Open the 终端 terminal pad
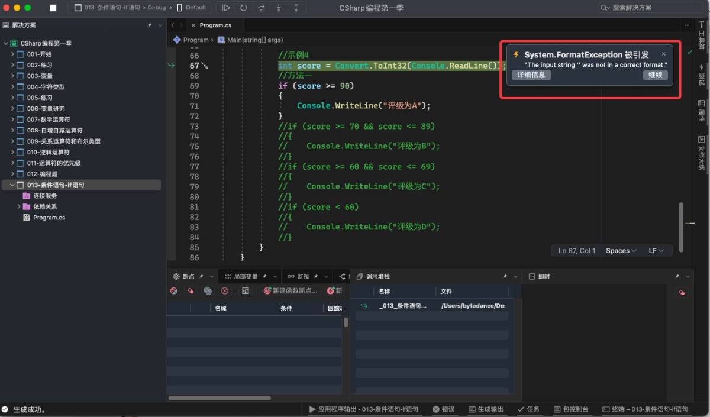The height and width of the screenshot is (417, 710). click(x=645, y=409)
